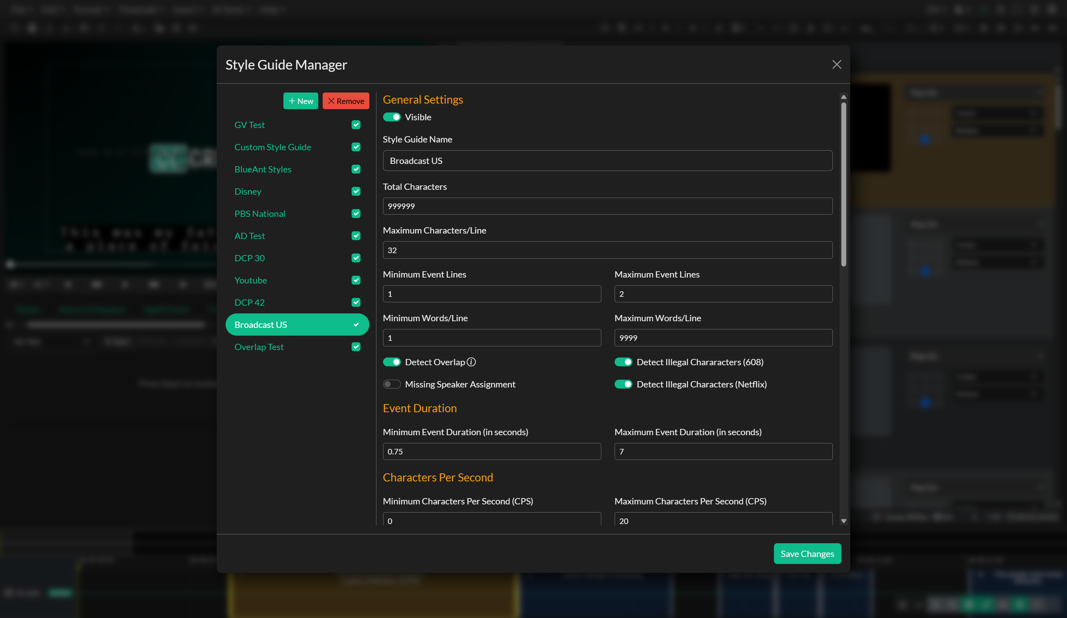Screen dimensions: 1067x618
Task: Open the Detect Overlap info icon
Action: [471, 362]
